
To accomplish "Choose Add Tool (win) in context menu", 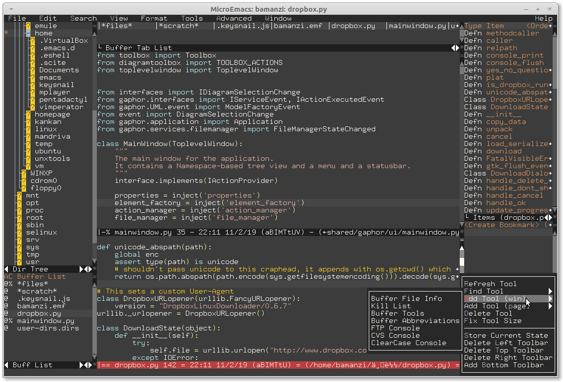I will coord(508,299).
